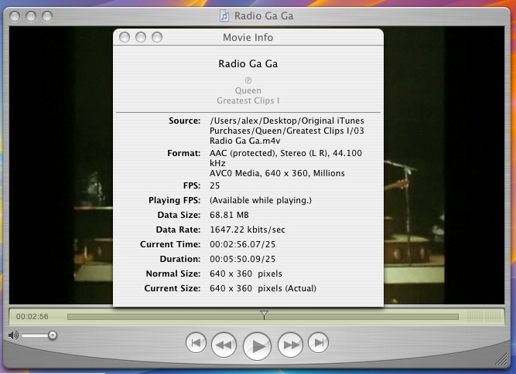Close the Radio Ga Ga player window
Screen dimensions: 516x374
pyautogui.click(x=15, y=16)
